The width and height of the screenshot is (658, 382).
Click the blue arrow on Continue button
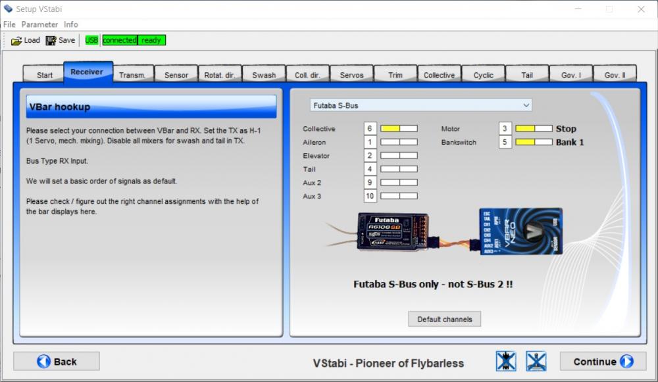[627, 362]
